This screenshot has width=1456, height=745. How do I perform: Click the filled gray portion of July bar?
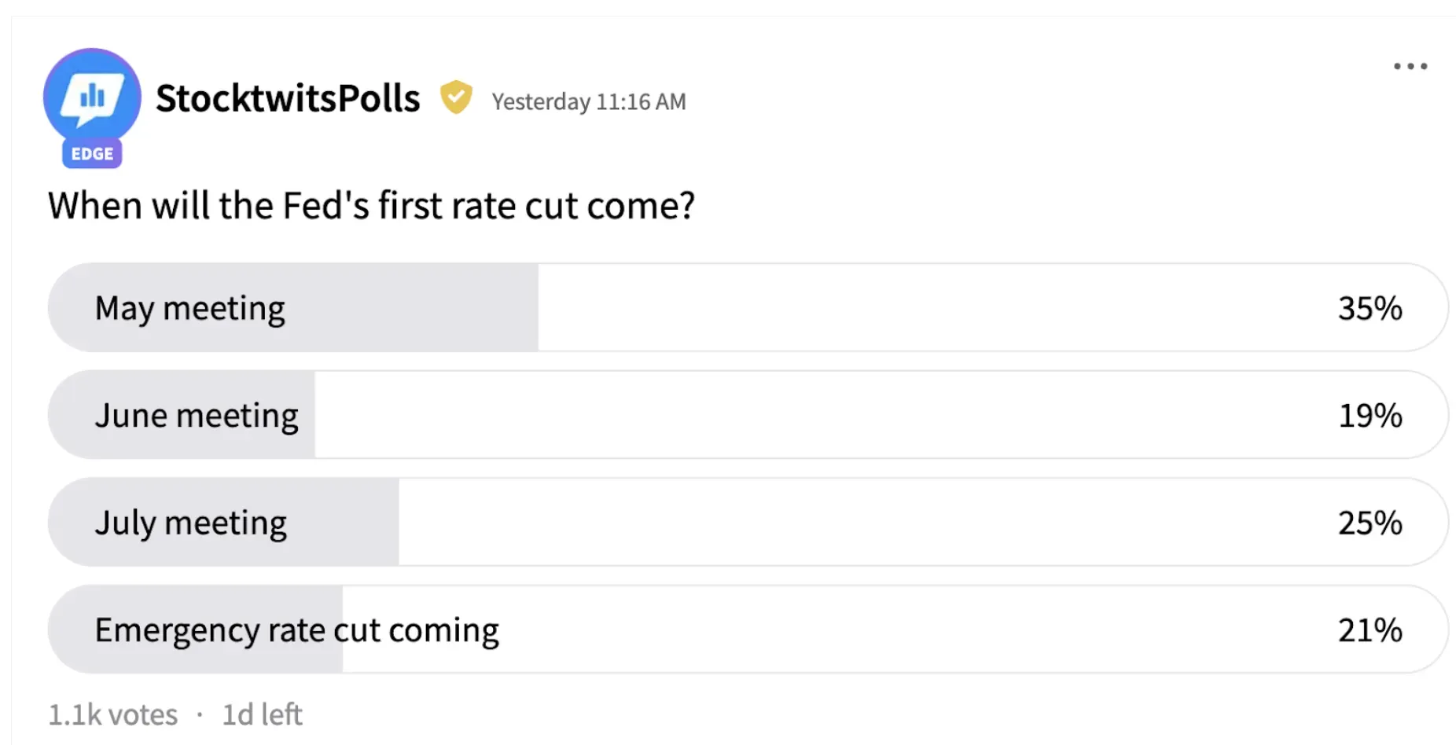pyautogui.click(x=346, y=523)
